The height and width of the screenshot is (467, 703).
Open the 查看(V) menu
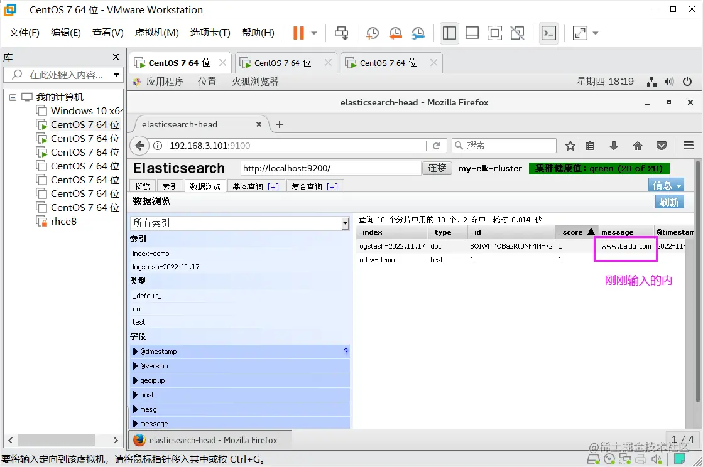click(107, 33)
